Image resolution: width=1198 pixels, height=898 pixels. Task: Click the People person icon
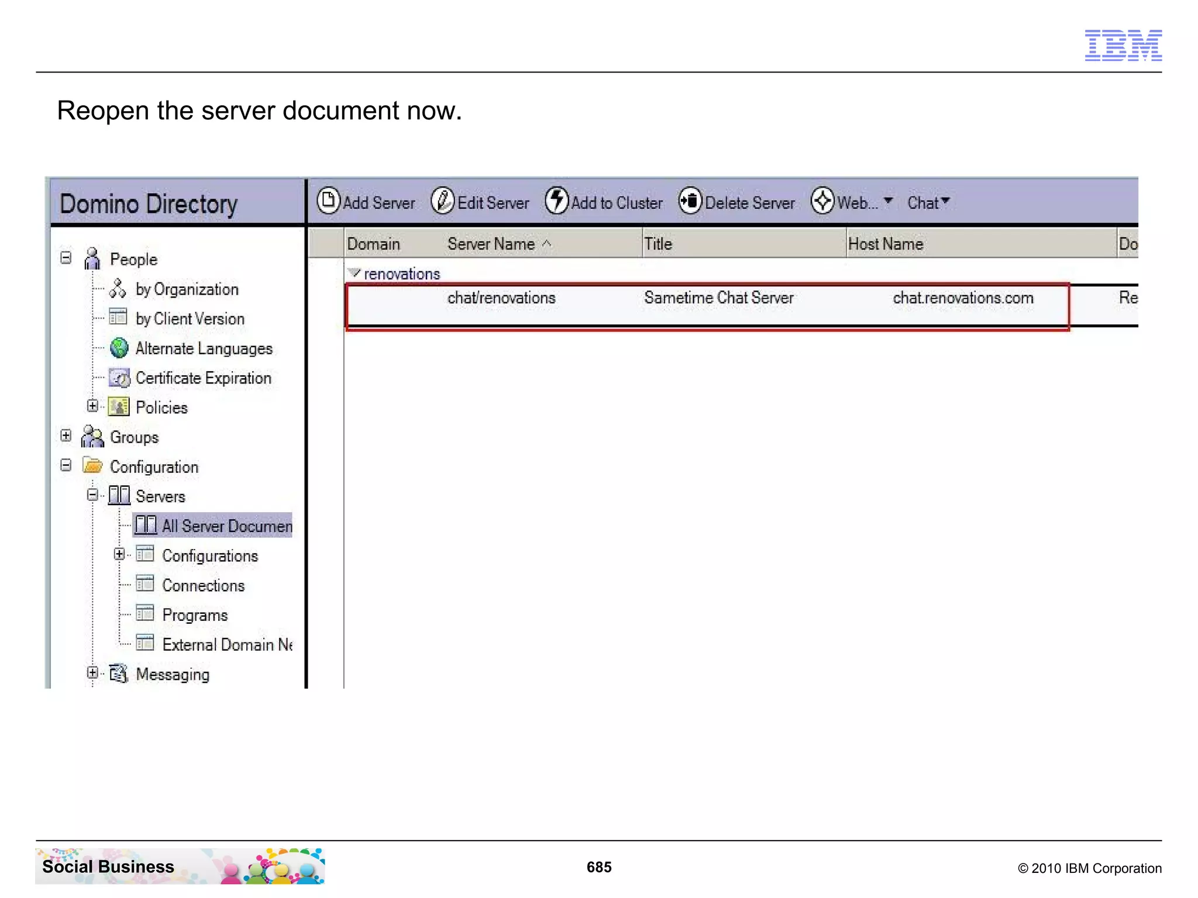[92, 258]
